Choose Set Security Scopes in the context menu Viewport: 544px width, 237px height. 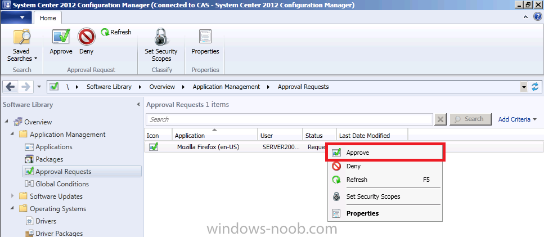pyautogui.click(x=385, y=196)
